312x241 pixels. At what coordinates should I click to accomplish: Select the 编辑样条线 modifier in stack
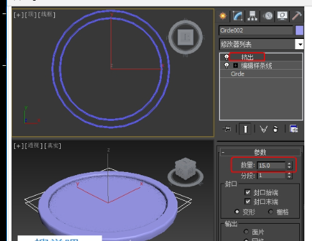[x=256, y=66]
